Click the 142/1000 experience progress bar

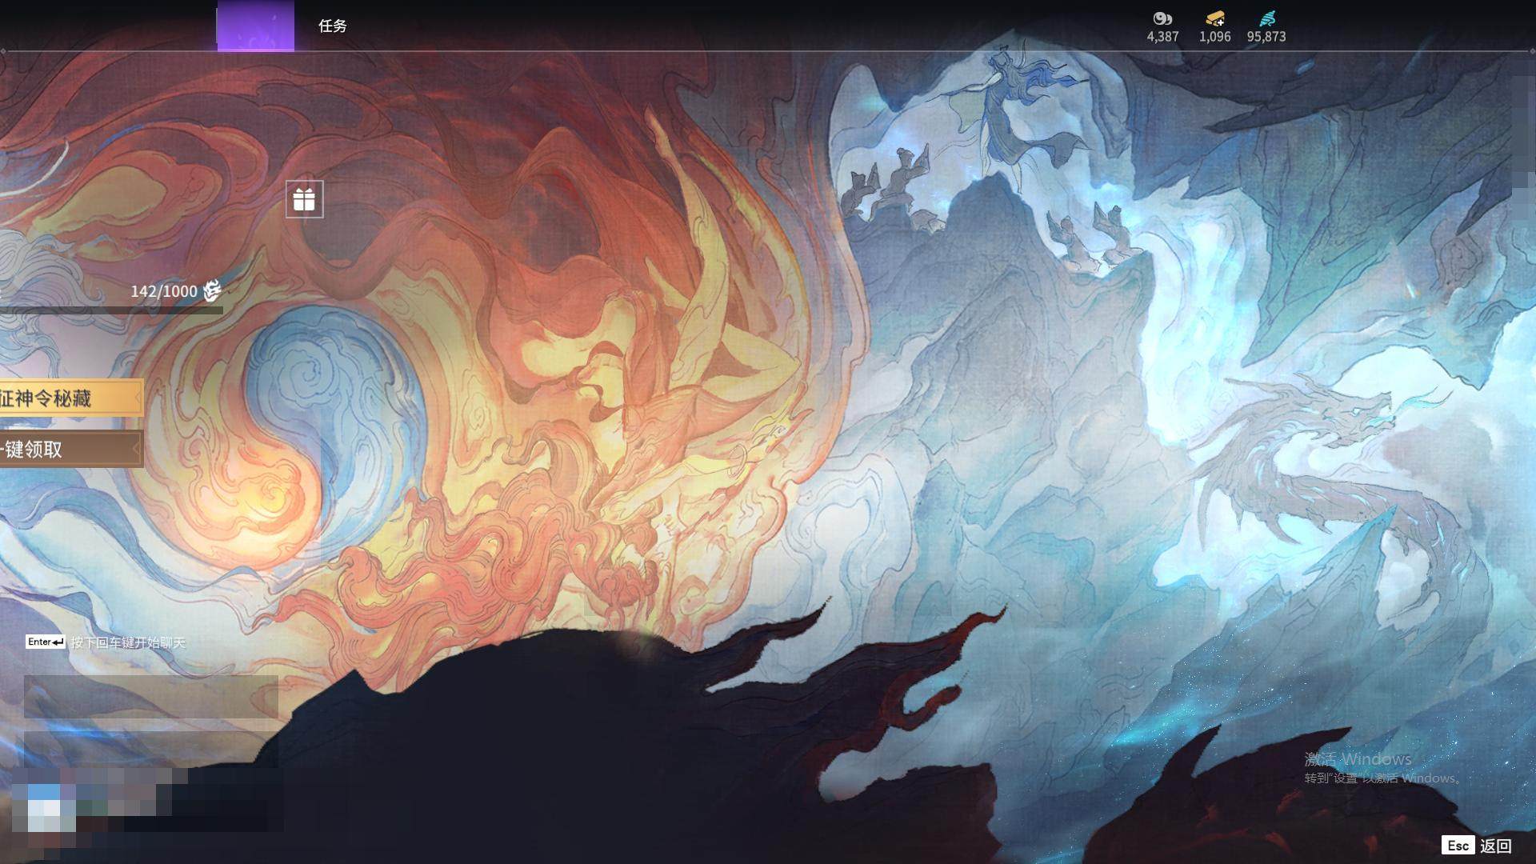112,310
